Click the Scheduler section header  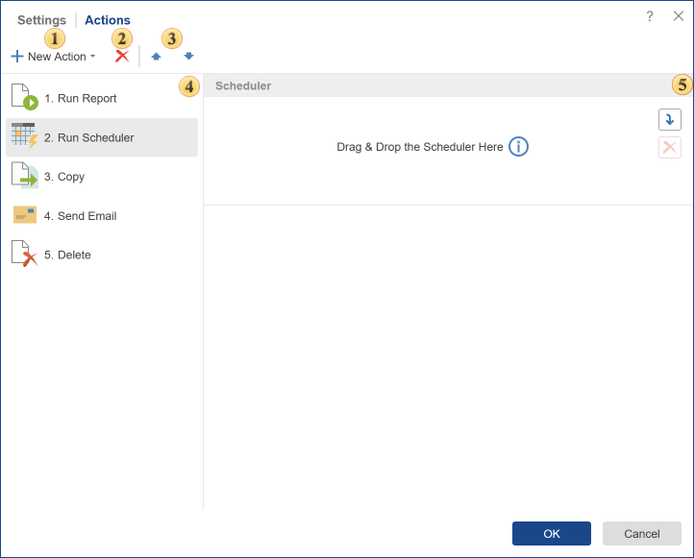coord(243,85)
